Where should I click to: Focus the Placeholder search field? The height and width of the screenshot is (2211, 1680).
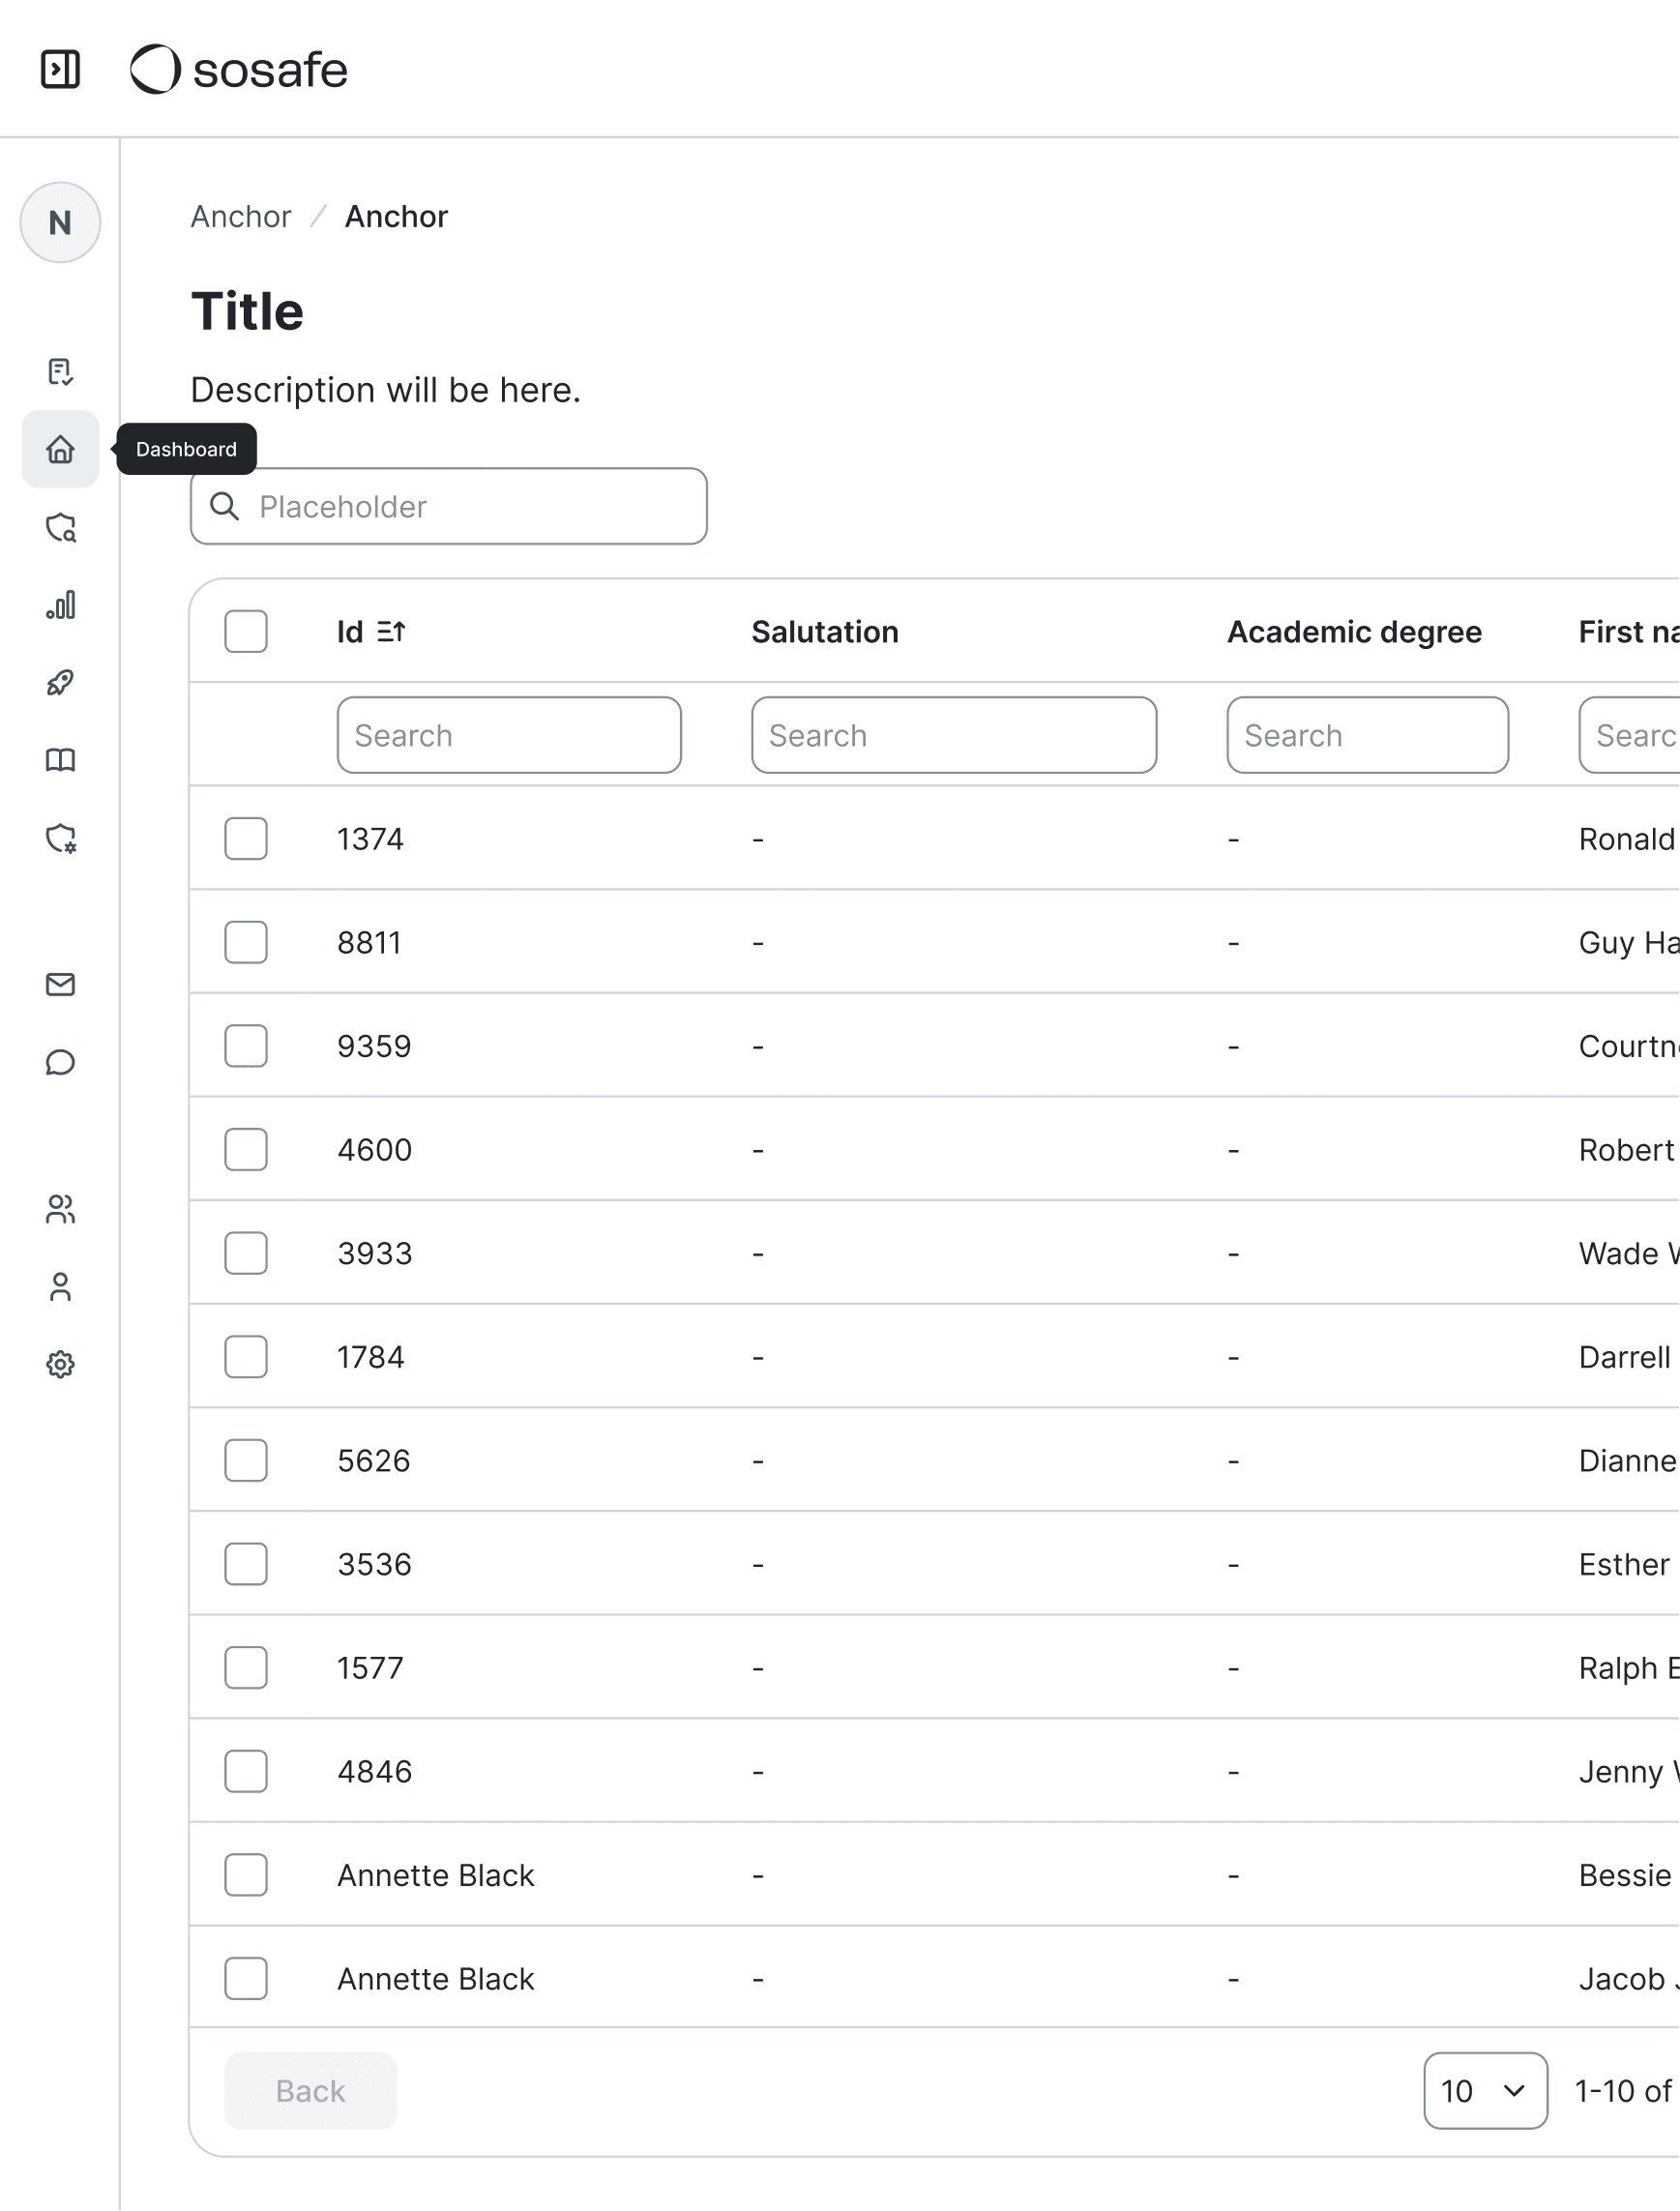pyautogui.click(x=449, y=506)
